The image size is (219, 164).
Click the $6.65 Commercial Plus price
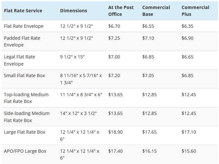click(187, 57)
